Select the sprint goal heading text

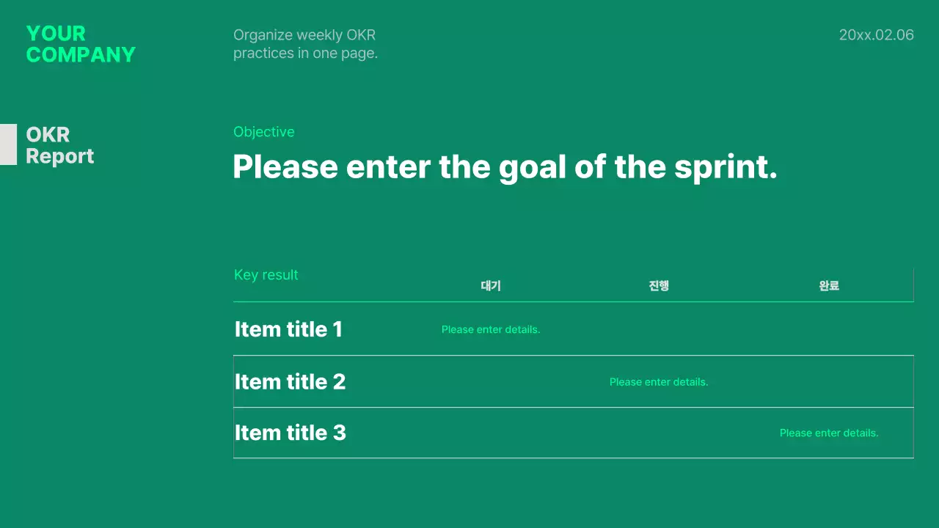(505, 167)
